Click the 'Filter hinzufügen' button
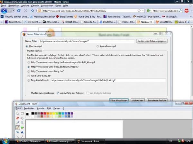Image resolution: width=193 pixels, height=144 pixels. click(x=119, y=100)
